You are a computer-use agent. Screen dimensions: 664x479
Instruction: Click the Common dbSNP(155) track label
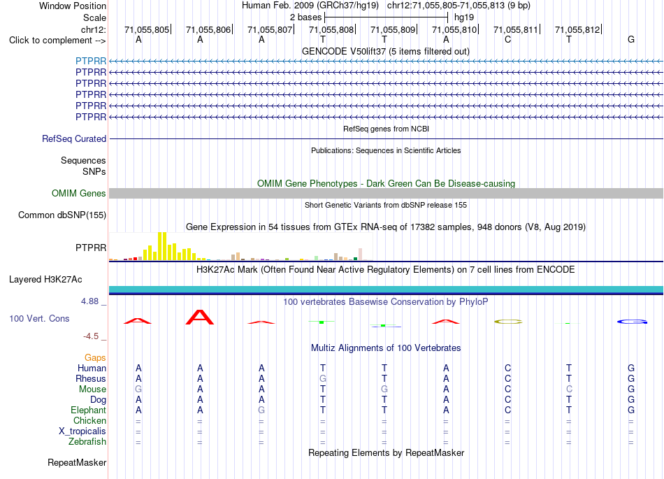point(62,215)
